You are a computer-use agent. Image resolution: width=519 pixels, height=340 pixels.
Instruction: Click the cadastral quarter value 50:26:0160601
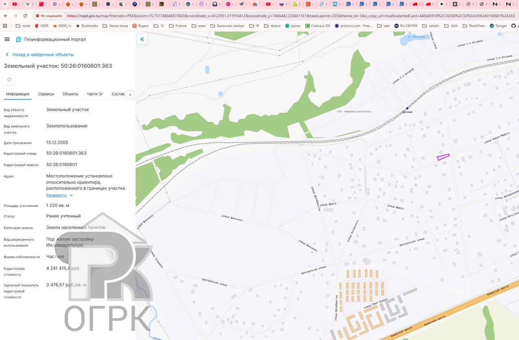(62, 165)
